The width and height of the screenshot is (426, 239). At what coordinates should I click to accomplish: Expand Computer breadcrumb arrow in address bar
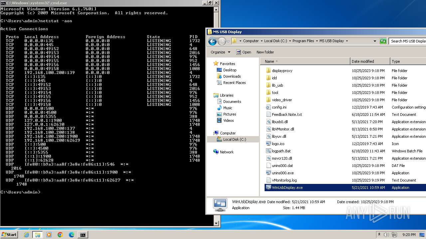click(x=261, y=41)
